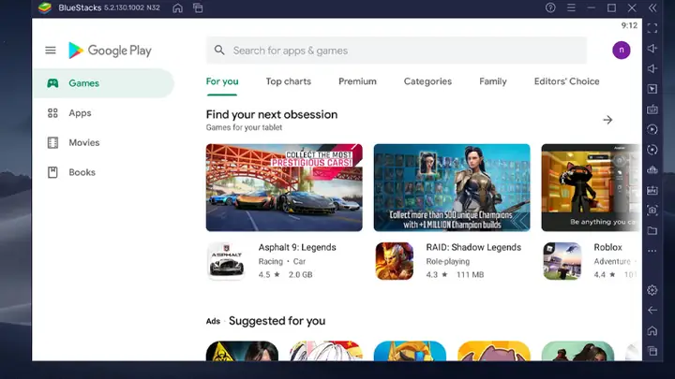Image resolution: width=675 pixels, height=379 pixels.
Task: Click the recent apps icon in the sidebar
Action: coord(652,351)
